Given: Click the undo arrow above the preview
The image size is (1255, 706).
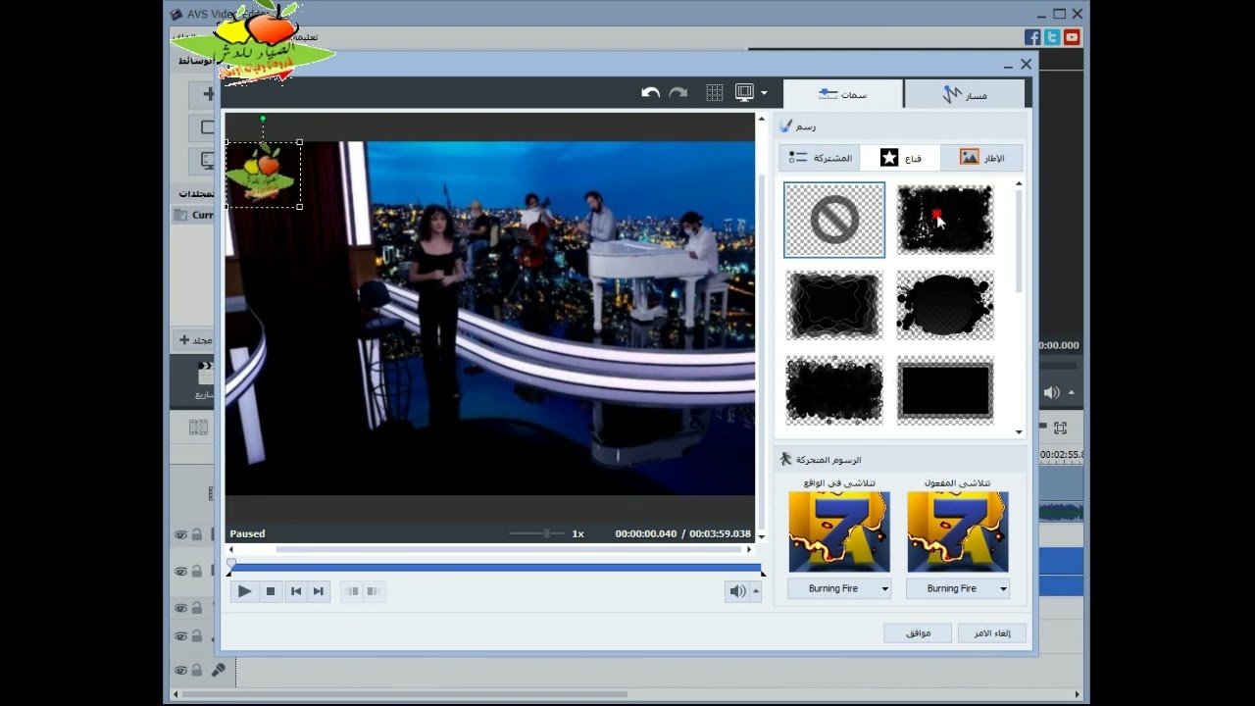Looking at the screenshot, I should (x=650, y=93).
